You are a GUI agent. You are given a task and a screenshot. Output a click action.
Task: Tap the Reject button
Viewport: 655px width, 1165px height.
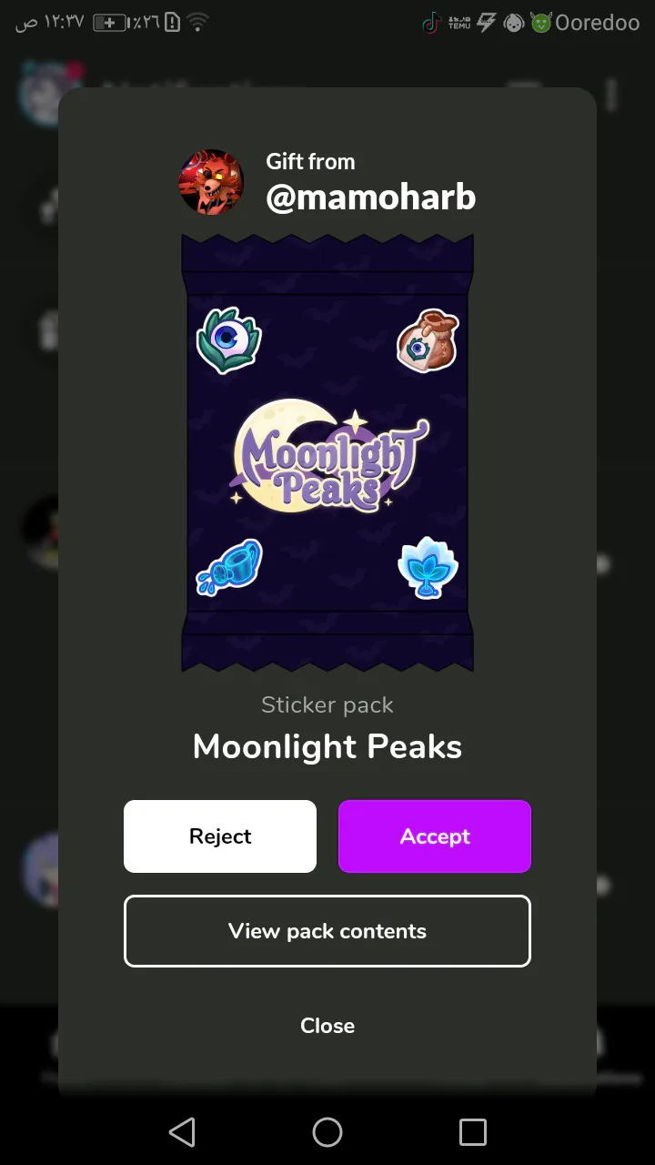point(220,836)
